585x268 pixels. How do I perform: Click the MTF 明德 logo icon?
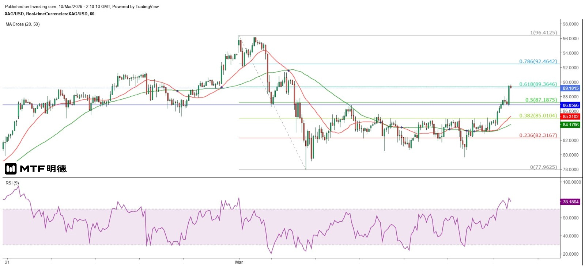(11, 168)
